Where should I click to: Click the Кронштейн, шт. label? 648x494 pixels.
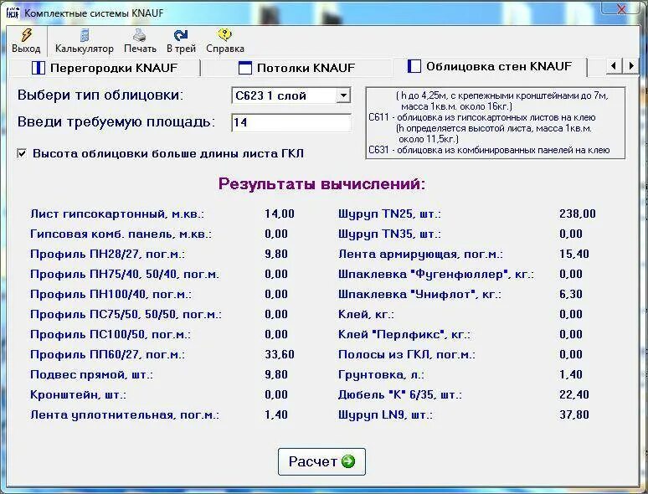tap(79, 395)
